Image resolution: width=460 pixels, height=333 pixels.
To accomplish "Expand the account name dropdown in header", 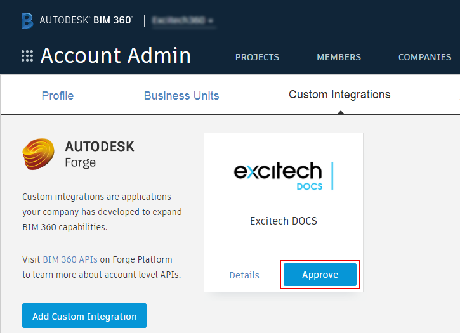I will coord(183,20).
